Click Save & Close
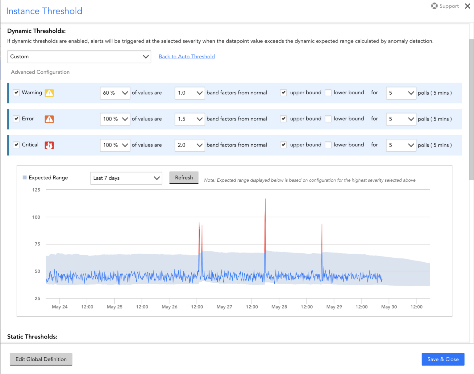474x374 pixels. 443,359
